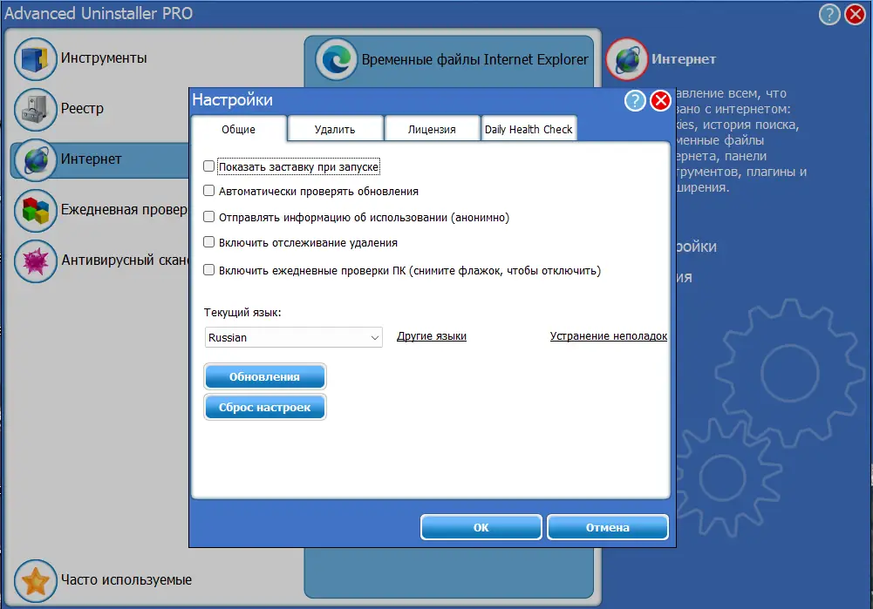Enable Показать заставку при запуске checkbox

tap(208, 166)
